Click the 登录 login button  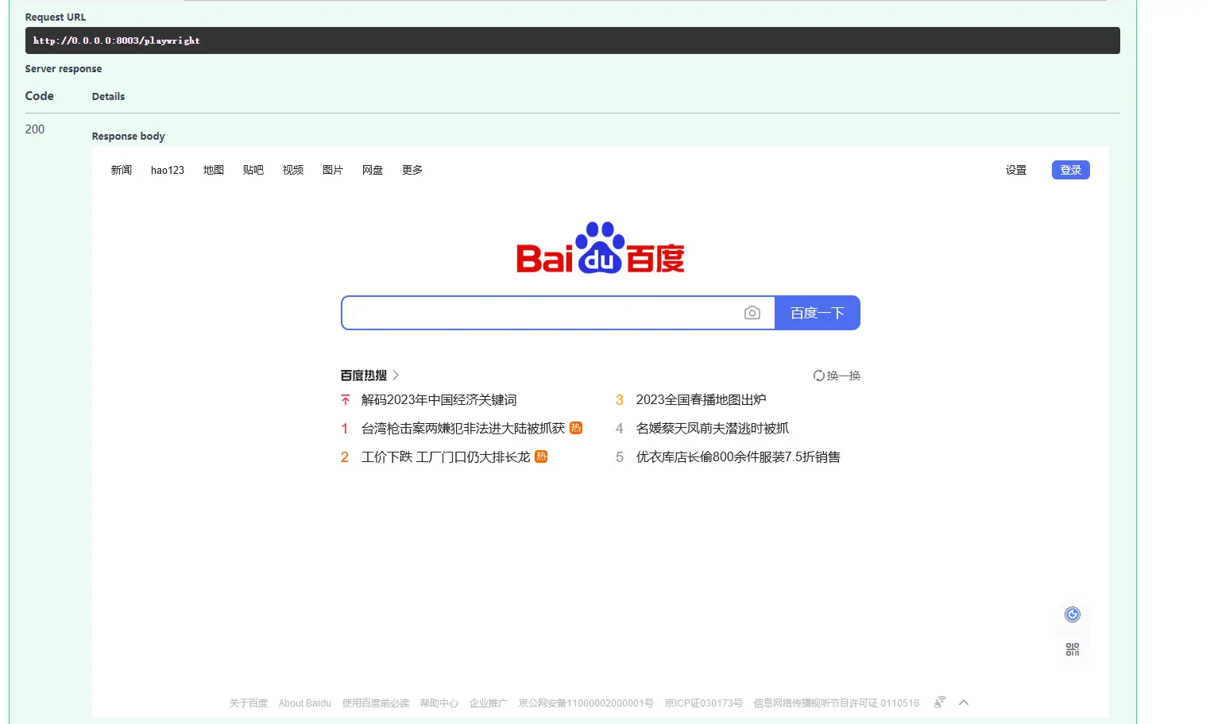[1071, 170]
